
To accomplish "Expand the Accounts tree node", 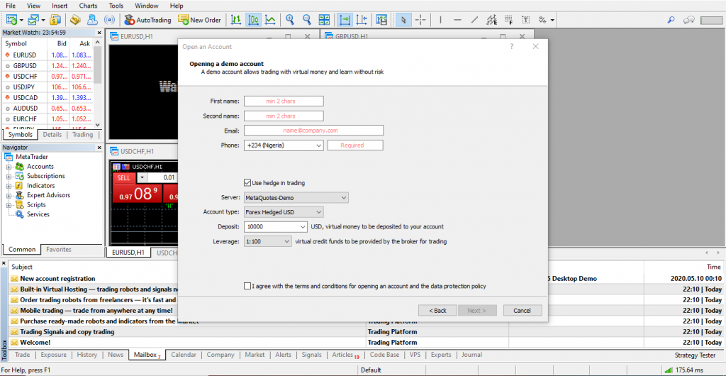I will [x=9, y=167].
